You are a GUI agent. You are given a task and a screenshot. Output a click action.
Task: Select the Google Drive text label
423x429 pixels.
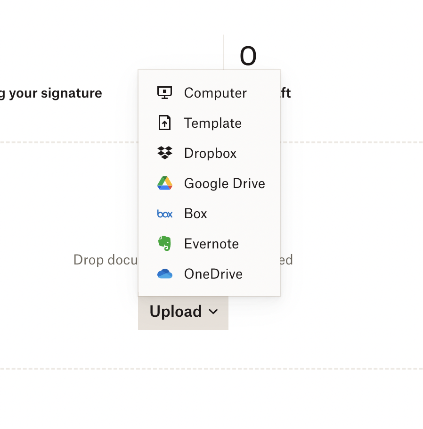(x=224, y=183)
